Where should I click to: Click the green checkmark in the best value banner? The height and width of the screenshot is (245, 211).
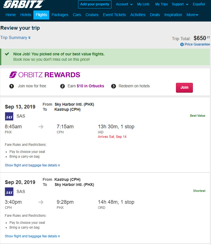pos(7,54)
